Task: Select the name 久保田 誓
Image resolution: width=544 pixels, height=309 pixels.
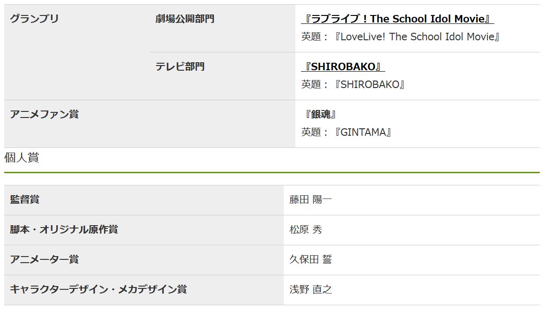Action: pyautogui.click(x=310, y=259)
